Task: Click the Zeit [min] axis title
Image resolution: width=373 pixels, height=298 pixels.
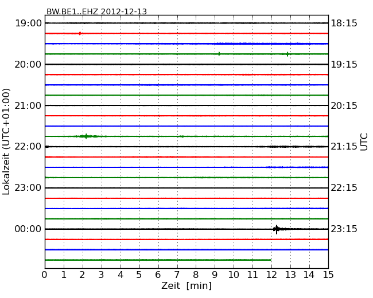Action: click(187, 285)
